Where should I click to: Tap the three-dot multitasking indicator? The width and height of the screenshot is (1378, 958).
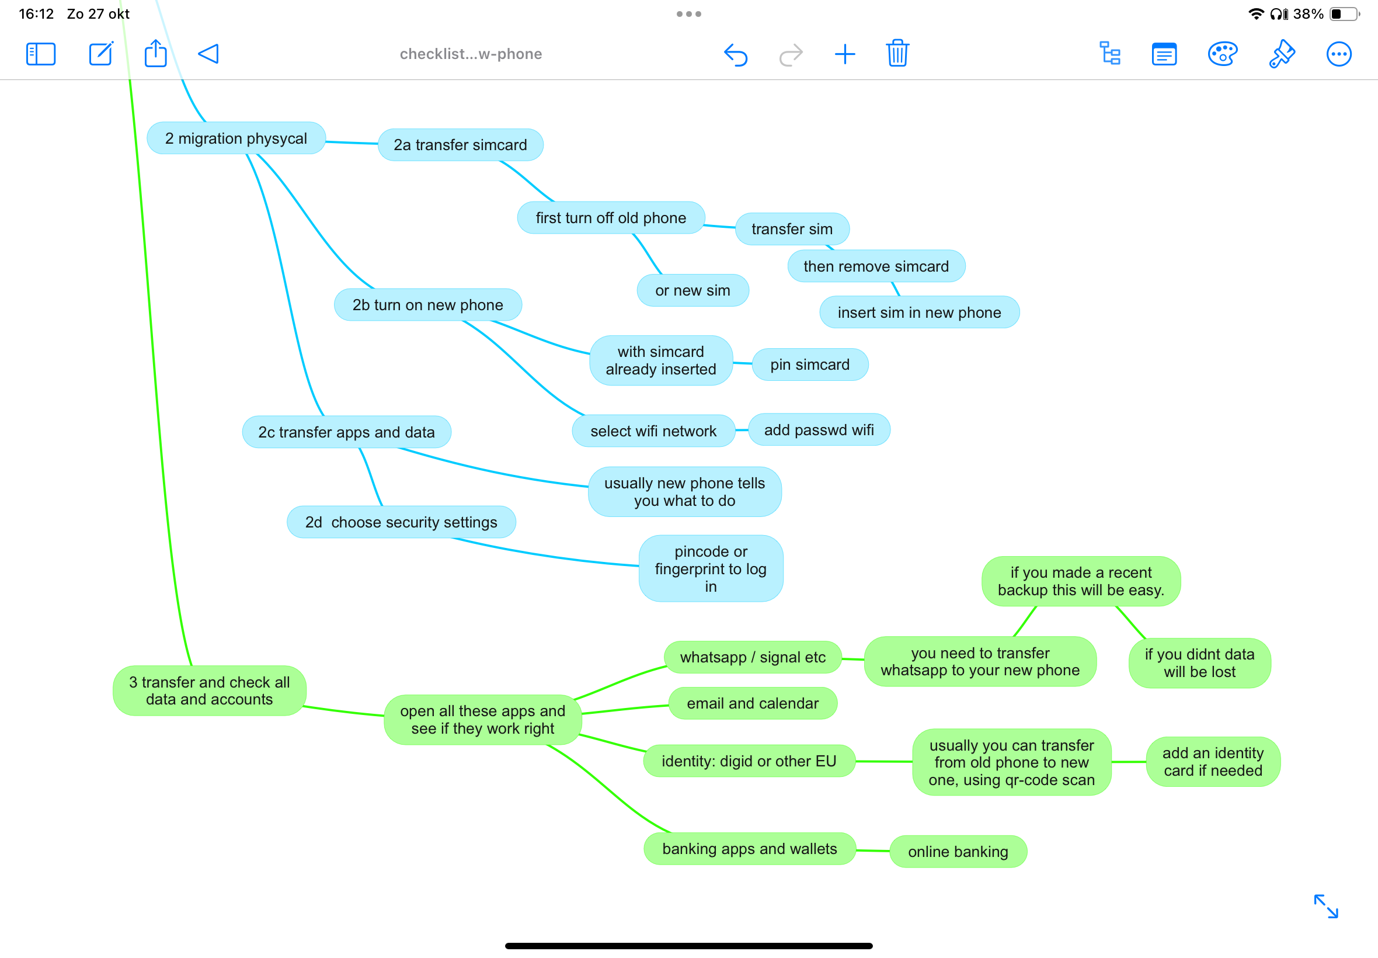click(688, 14)
